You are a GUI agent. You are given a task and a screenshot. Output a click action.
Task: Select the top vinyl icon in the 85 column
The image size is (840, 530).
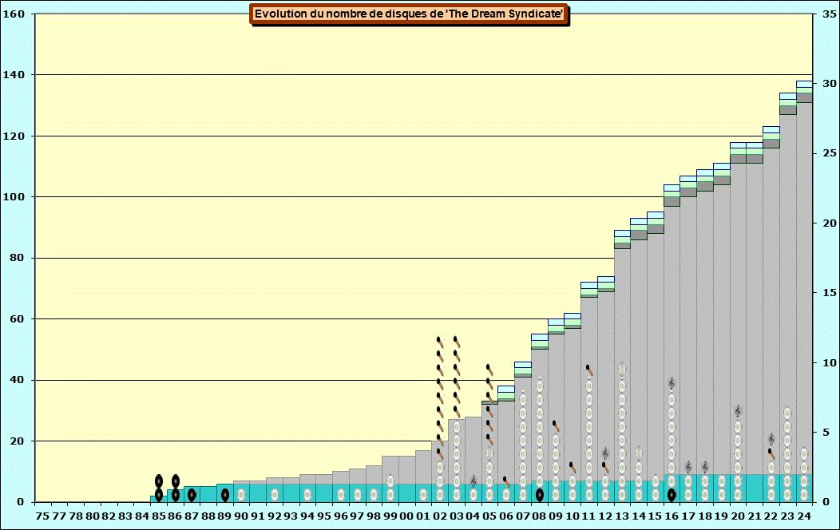[159, 481]
